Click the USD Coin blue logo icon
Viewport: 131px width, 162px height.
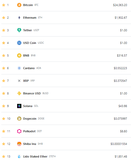click(19, 43)
